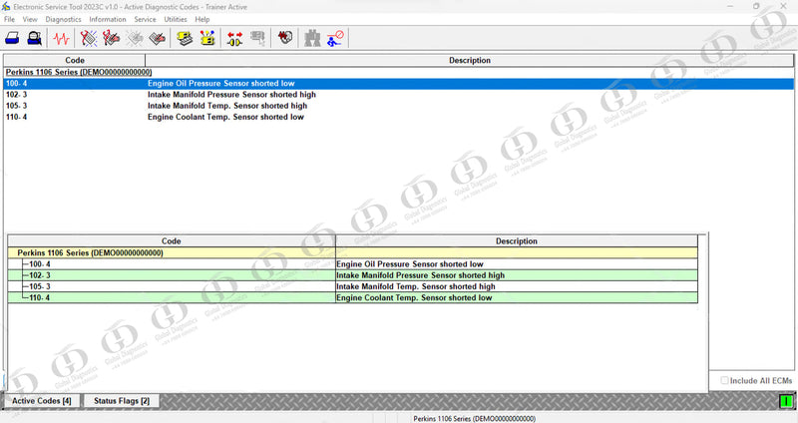Select tree item 105- 3 in the lower grid

pyautogui.click(x=40, y=286)
